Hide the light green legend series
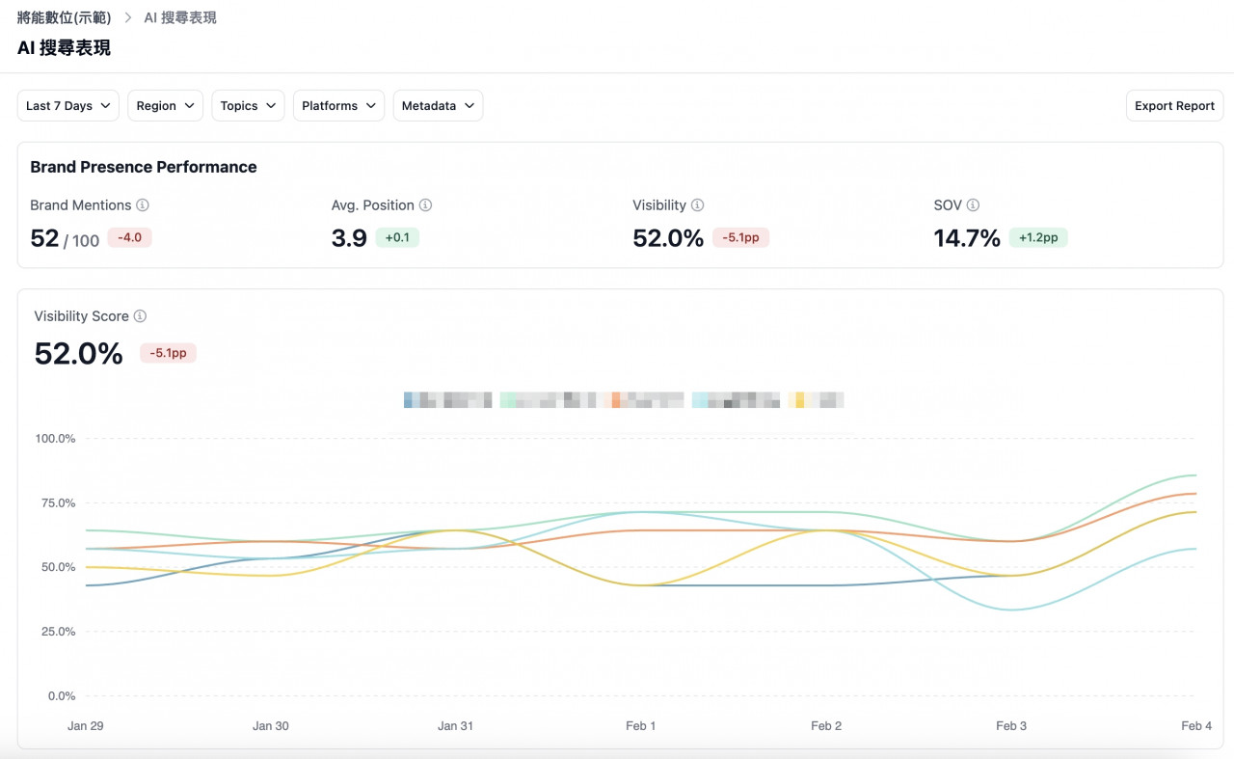1234x759 pixels. pyautogui.click(x=548, y=400)
